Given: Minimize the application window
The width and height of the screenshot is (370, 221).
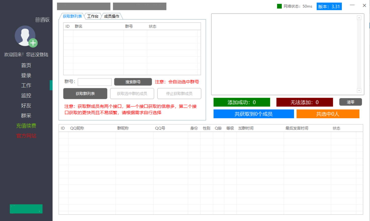Looking at the screenshot, I should click(352, 5).
